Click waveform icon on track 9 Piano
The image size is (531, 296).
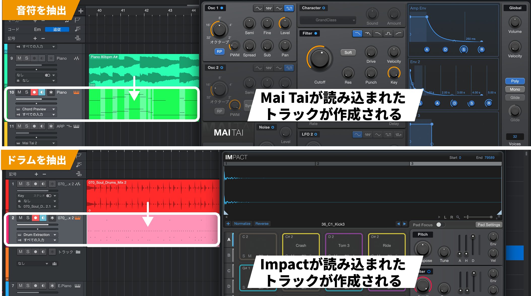(x=77, y=58)
